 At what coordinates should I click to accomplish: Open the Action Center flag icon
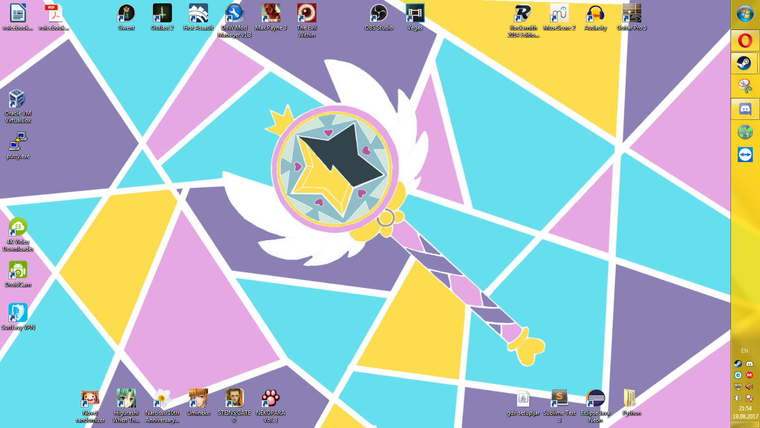tap(750, 398)
